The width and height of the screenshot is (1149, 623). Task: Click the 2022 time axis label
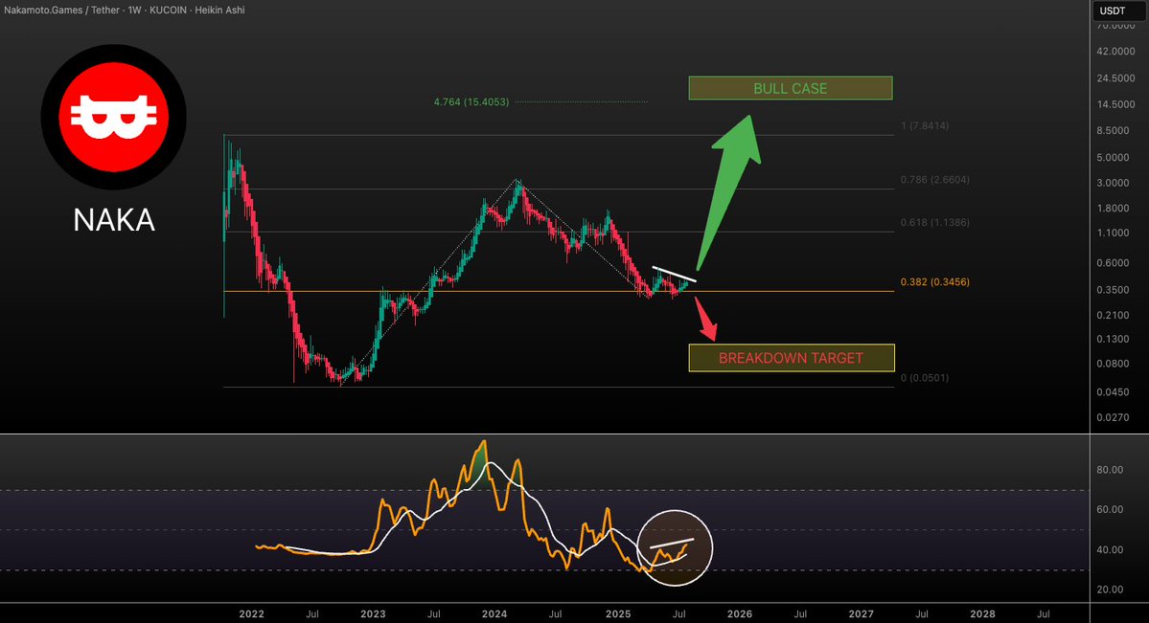coord(251,614)
